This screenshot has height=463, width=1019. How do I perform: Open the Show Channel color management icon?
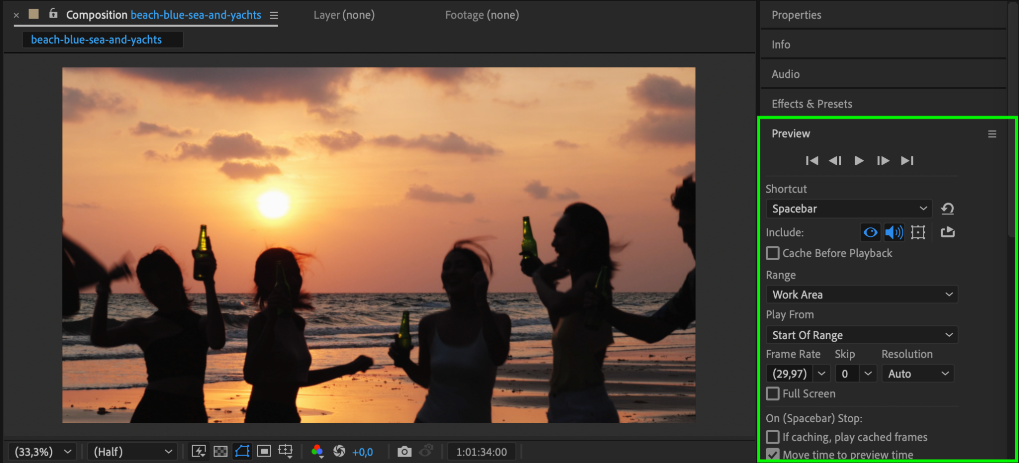coord(317,452)
